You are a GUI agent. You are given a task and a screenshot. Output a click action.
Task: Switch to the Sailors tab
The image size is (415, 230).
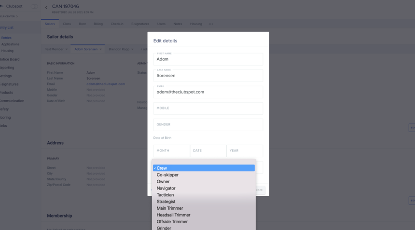50,24
